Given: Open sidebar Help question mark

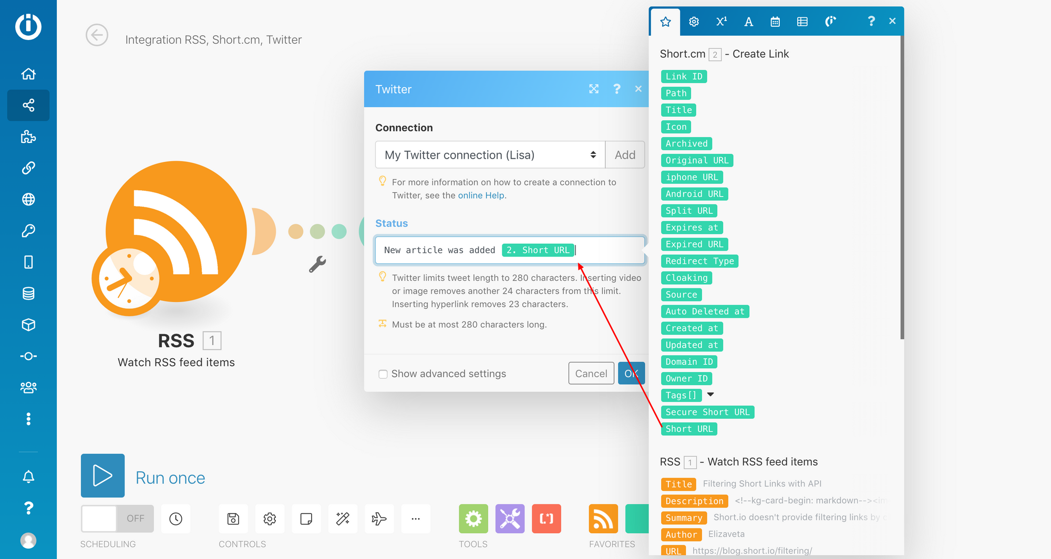Looking at the screenshot, I should [x=28, y=508].
